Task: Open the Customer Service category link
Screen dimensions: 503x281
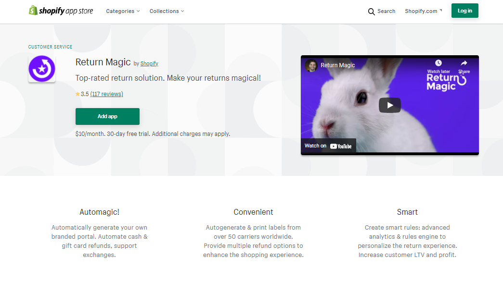Action: tap(50, 47)
